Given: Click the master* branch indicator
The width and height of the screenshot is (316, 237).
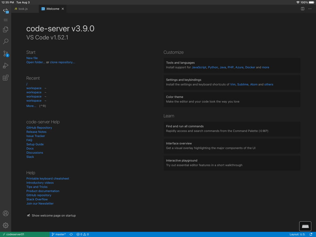Looking at the screenshot, I should tap(59, 234).
